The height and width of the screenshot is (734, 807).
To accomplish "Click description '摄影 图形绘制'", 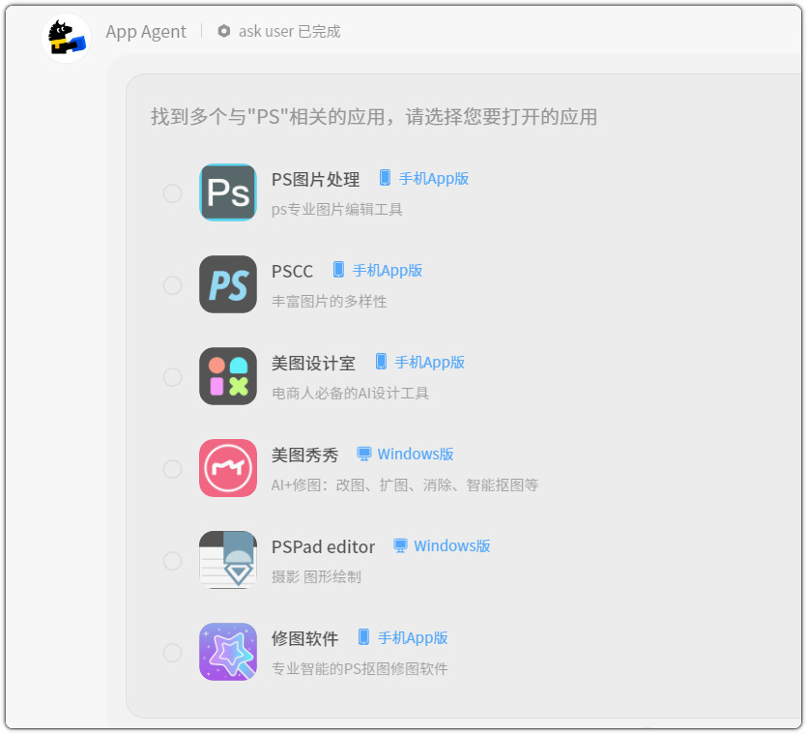I will (x=316, y=577).
